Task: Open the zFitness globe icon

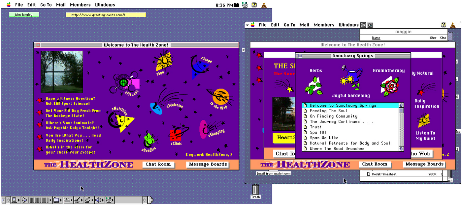Action: [x=126, y=82]
